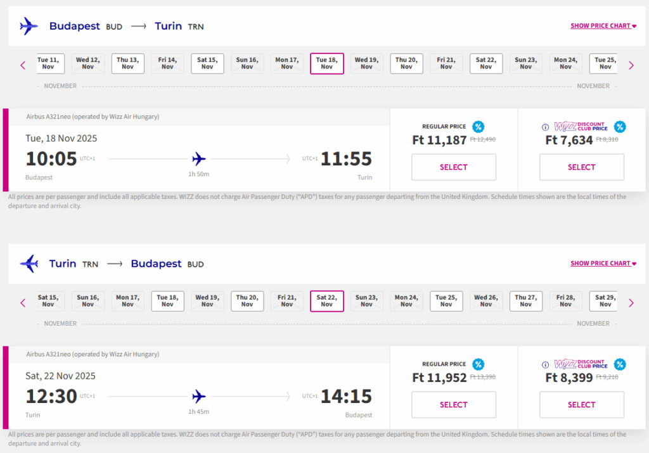Select regular price Ft 11,187 outbound fare
The height and width of the screenshot is (453, 649).
pyautogui.click(x=453, y=167)
